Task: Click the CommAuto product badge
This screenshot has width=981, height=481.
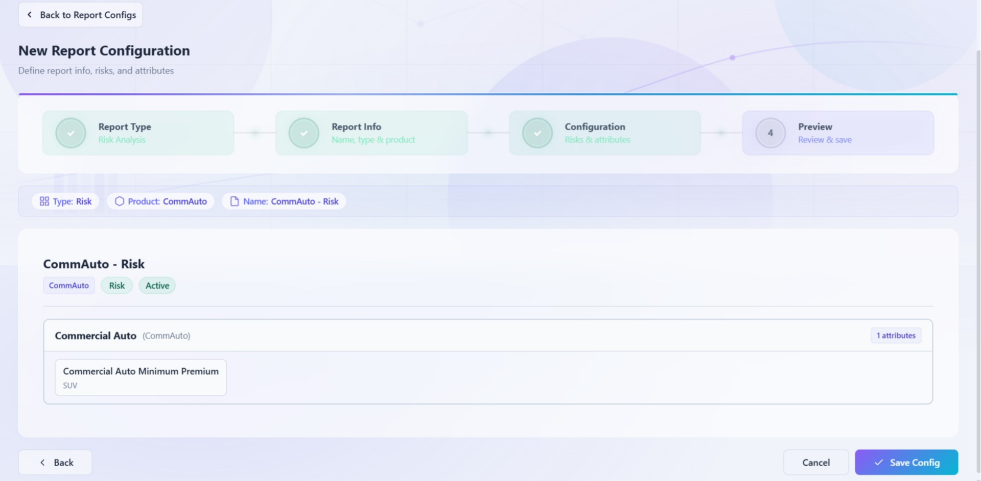Action: [x=69, y=286]
